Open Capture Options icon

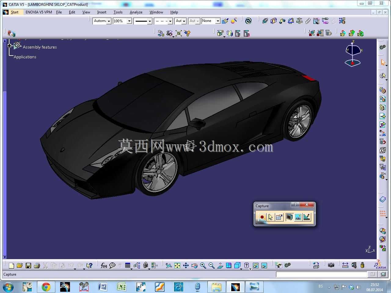[279, 217]
